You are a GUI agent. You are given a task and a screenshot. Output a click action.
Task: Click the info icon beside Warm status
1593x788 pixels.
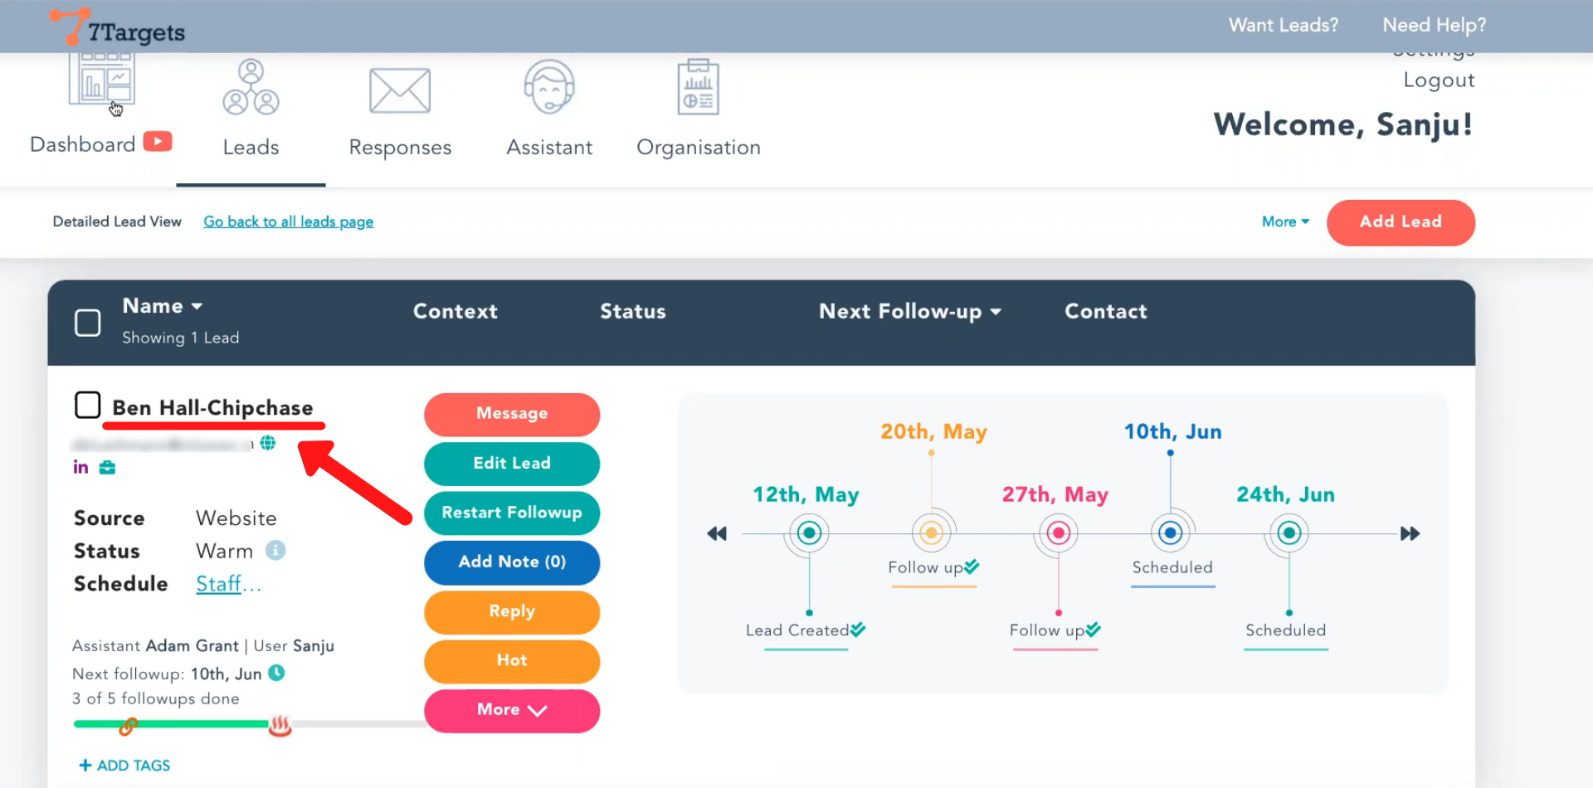pyautogui.click(x=275, y=551)
